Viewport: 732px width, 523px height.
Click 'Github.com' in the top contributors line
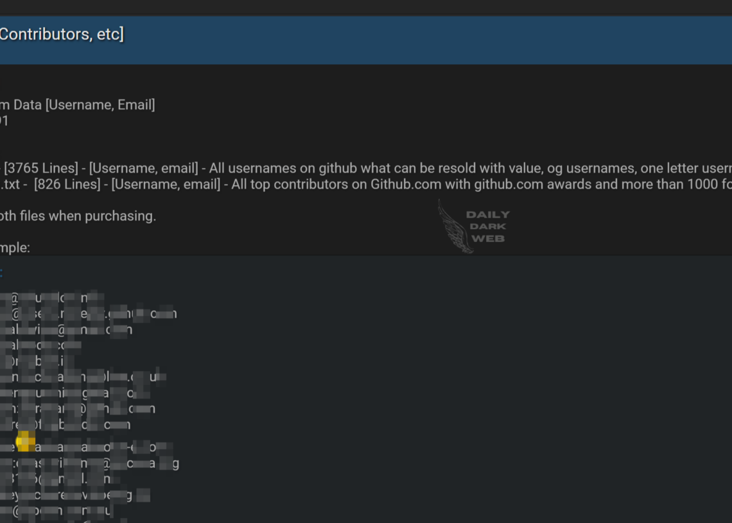[405, 184]
